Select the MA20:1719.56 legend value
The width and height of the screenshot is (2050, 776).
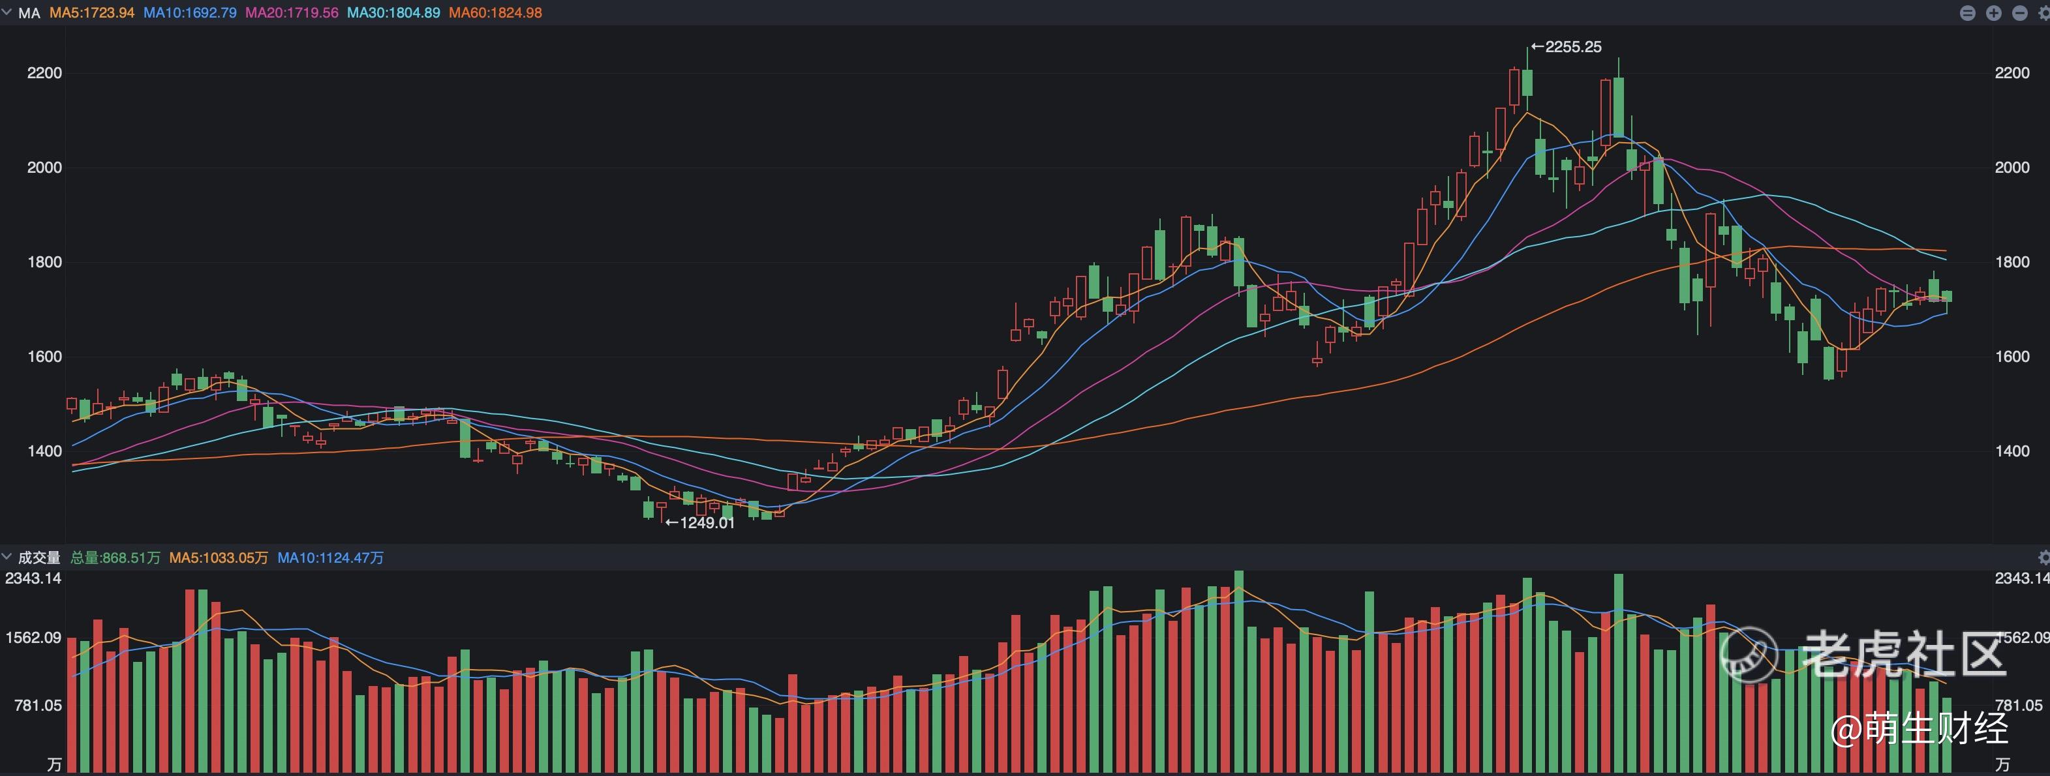[x=292, y=13]
